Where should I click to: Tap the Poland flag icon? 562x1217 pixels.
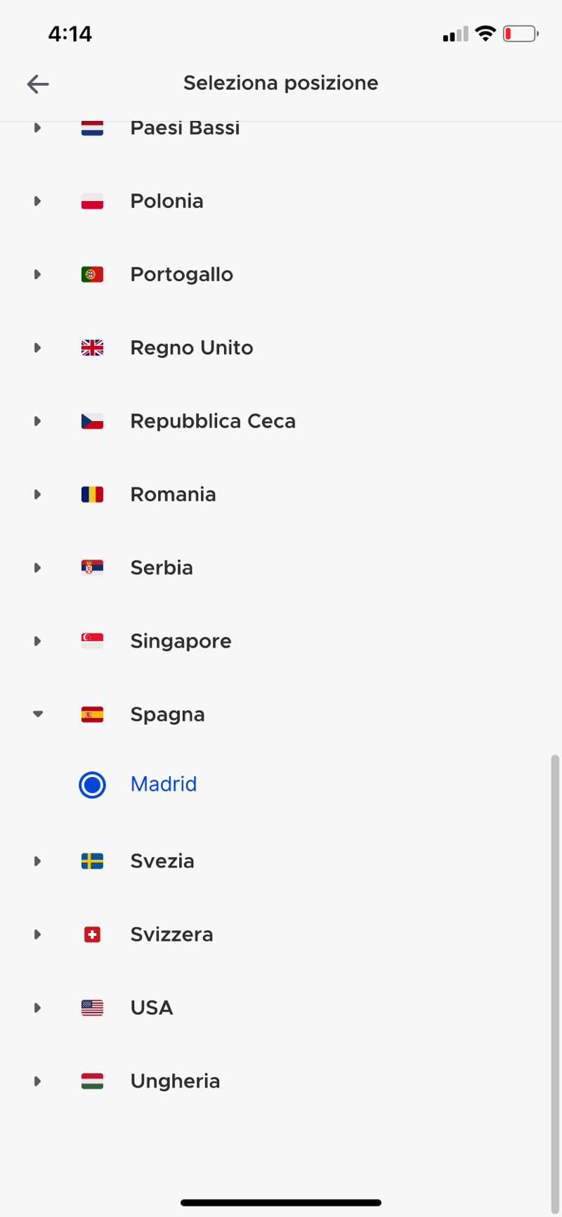(92, 202)
